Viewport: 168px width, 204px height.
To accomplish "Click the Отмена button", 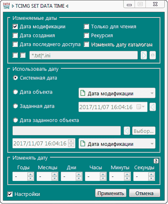I will (145, 193).
